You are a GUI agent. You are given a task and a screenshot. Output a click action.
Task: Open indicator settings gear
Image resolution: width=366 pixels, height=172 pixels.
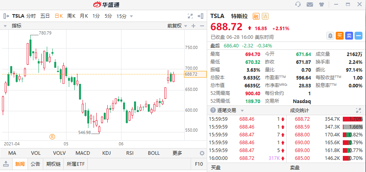click(x=202, y=153)
